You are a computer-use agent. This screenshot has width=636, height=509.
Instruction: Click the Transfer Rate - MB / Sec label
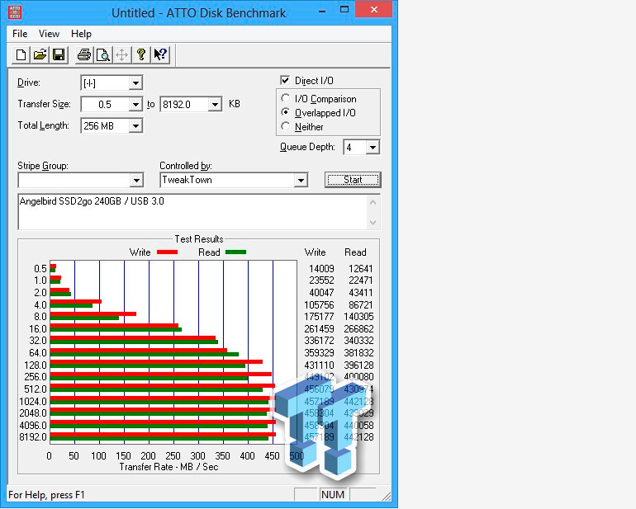pos(168,467)
